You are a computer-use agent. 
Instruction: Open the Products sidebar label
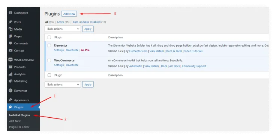point(20,67)
